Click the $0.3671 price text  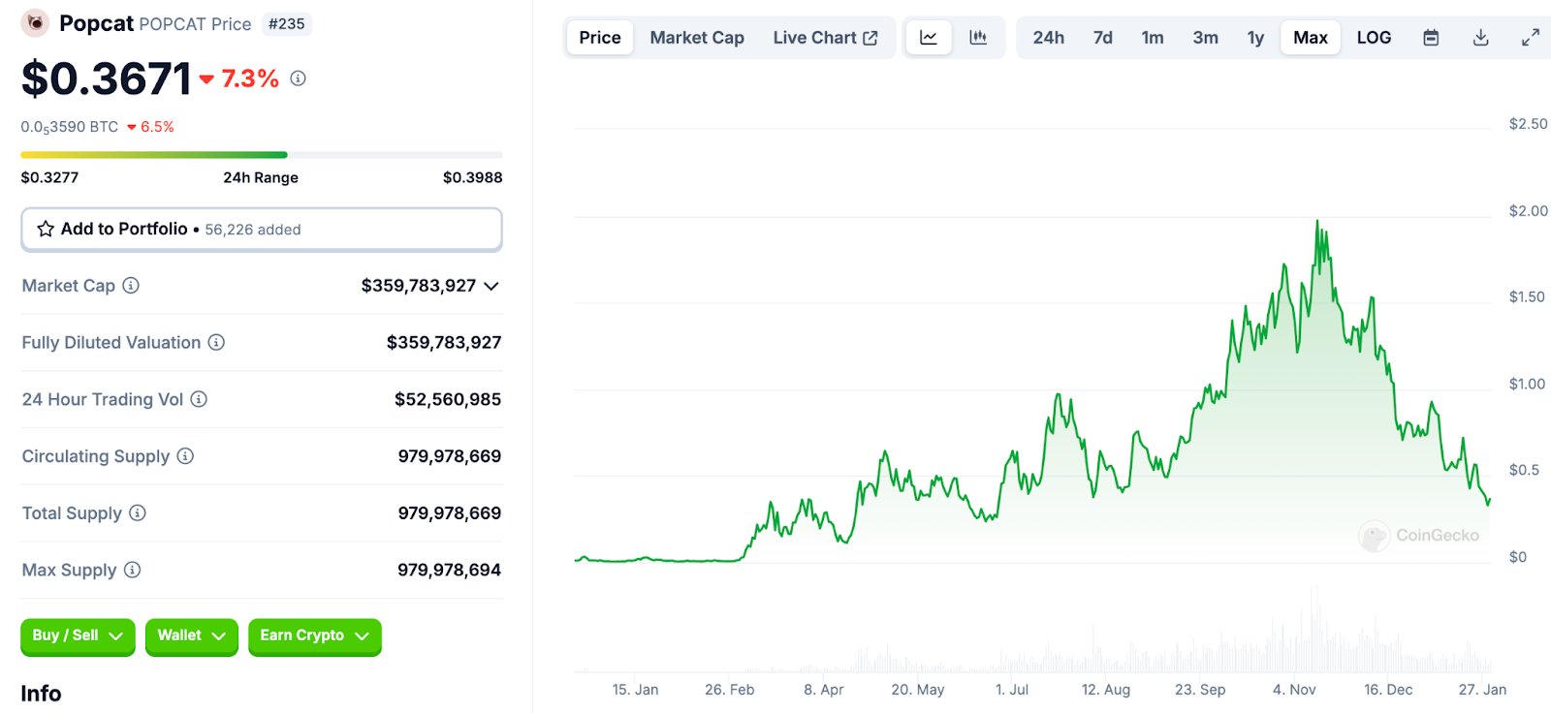[x=107, y=78]
